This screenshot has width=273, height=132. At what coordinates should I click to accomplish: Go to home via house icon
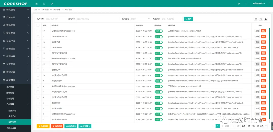click(x=44, y=4)
